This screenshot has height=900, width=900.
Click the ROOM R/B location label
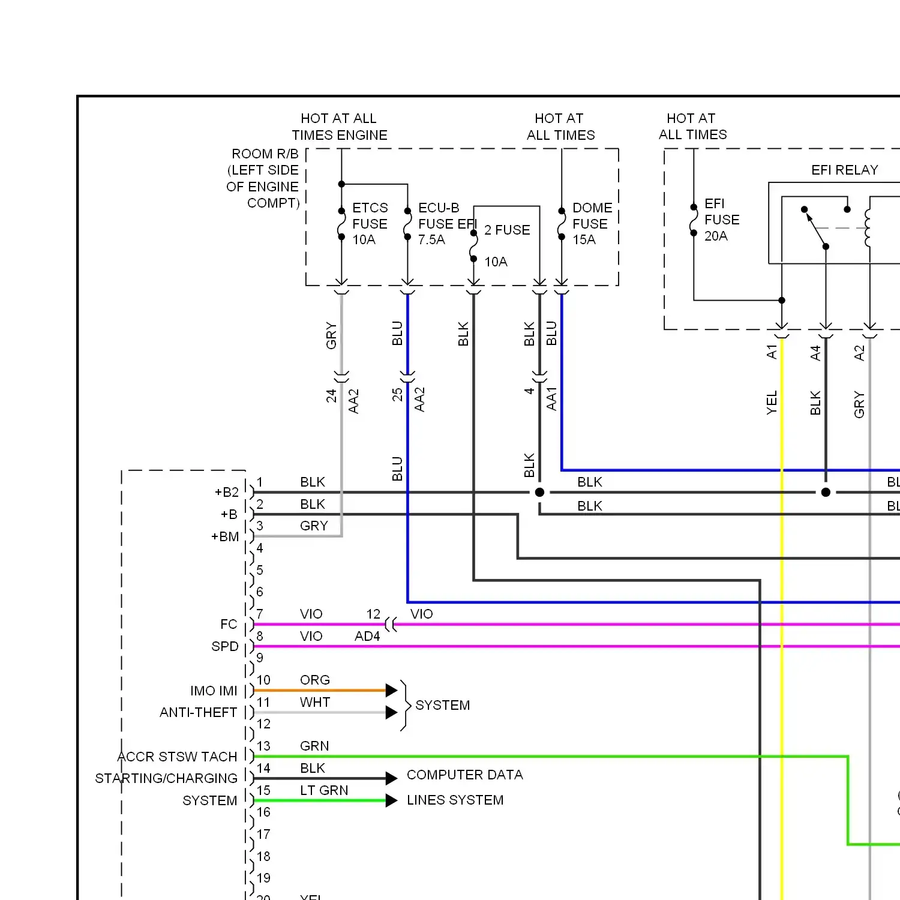click(263, 178)
